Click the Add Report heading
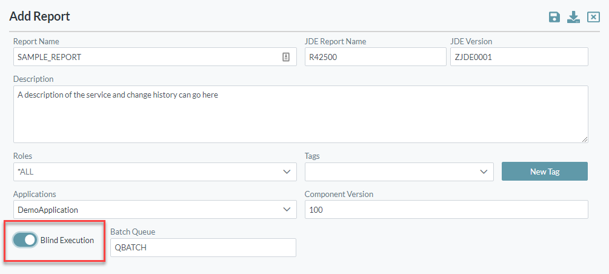Viewport: 609px width, 274px height. pos(40,16)
